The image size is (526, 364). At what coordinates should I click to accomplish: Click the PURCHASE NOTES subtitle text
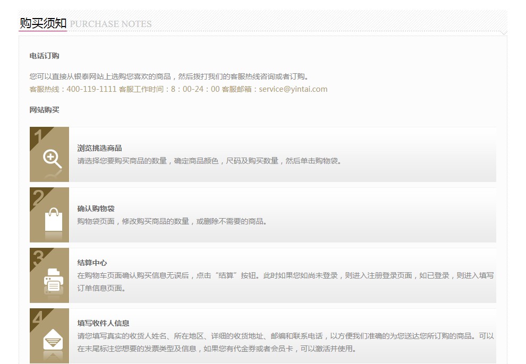tap(111, 24)
